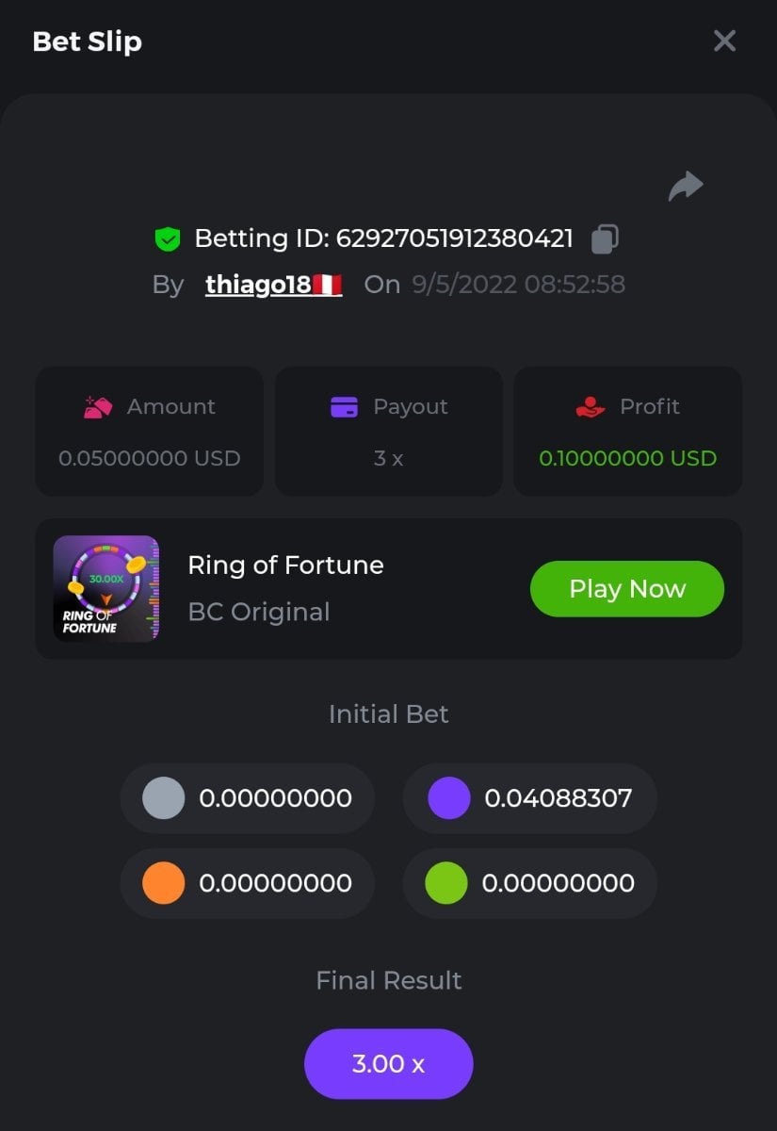
Task: Copy the Betting ID with copy icon
Action: coord(605,239)
